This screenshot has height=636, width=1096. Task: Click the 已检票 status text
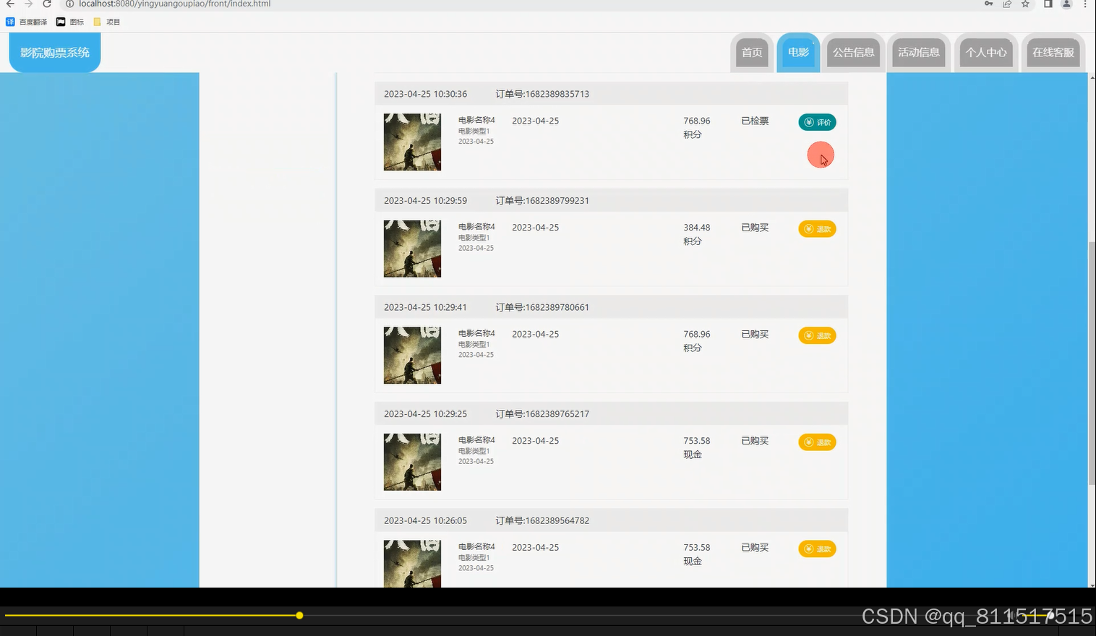755,121
